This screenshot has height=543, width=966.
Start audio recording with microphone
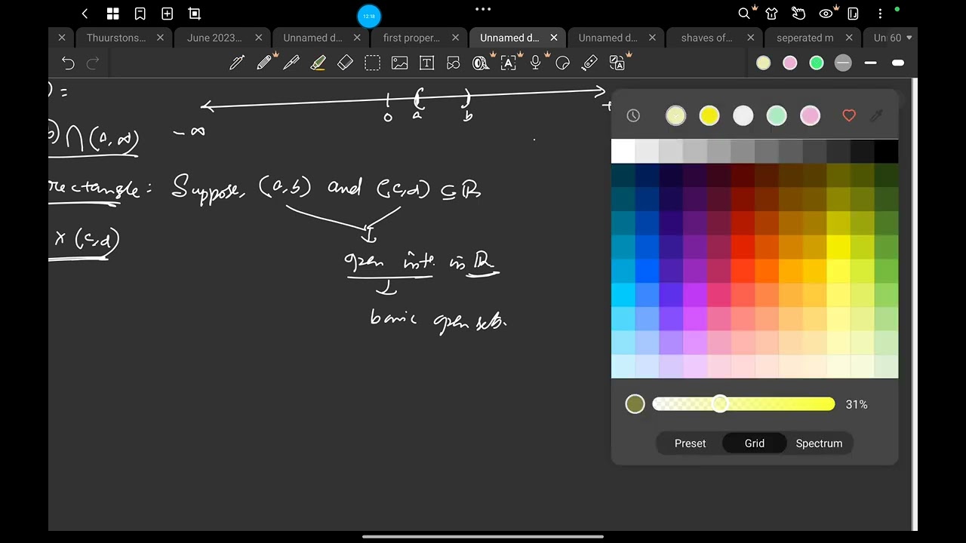point(535,63)
